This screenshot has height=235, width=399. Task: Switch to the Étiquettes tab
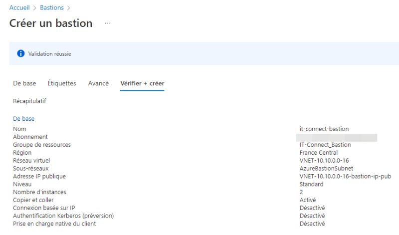62,83
